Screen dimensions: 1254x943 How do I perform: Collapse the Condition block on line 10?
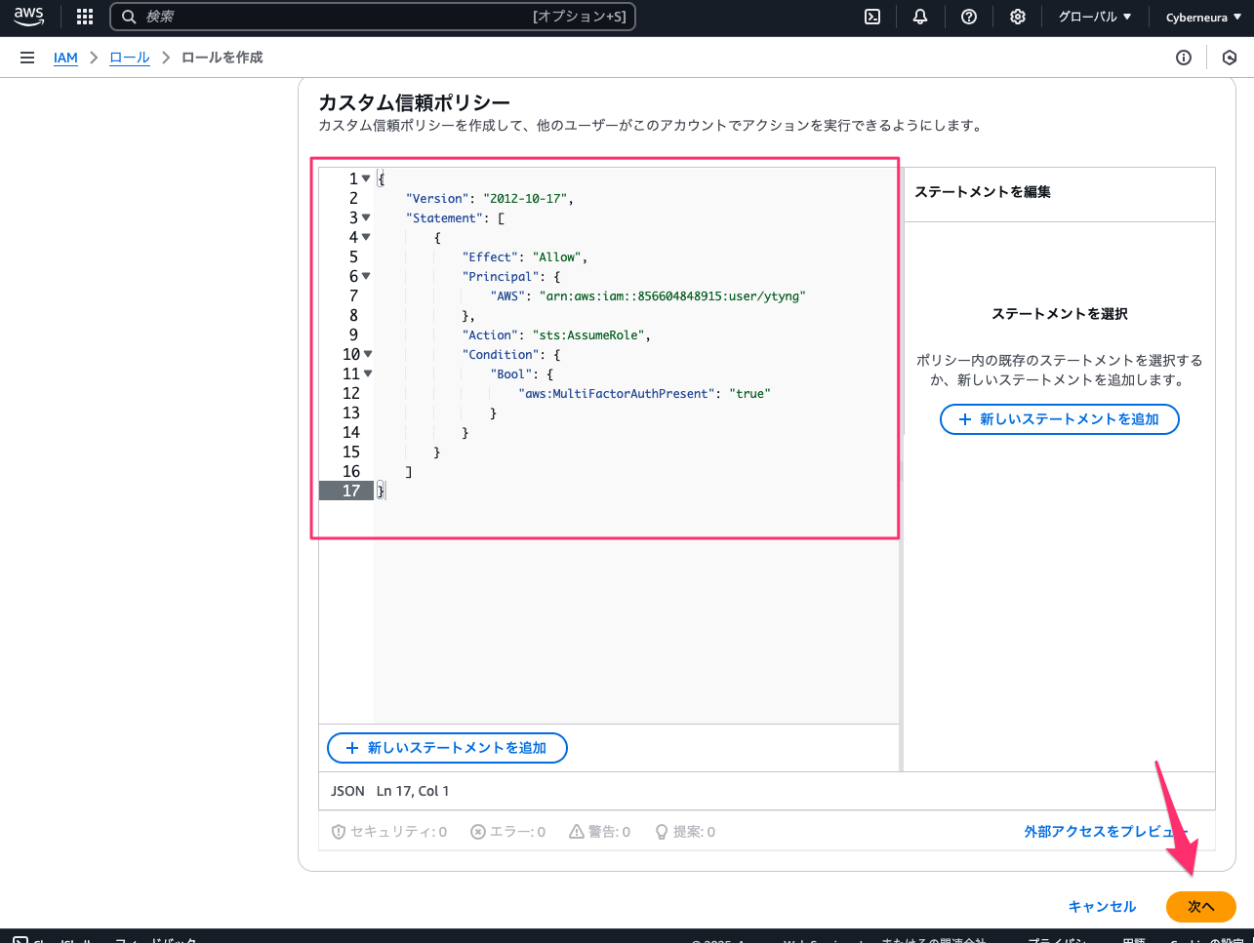pyautogui.click(x=368, y=354)
